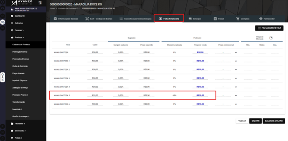Screen dimensions: 288x141
Task: Click the Preço de Mercado refresh icon
Action: [x=271, y=38]
